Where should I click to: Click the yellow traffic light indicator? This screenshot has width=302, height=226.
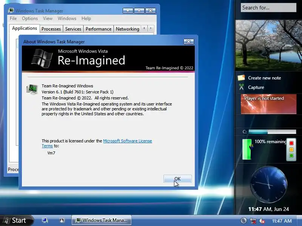point(291,149)
